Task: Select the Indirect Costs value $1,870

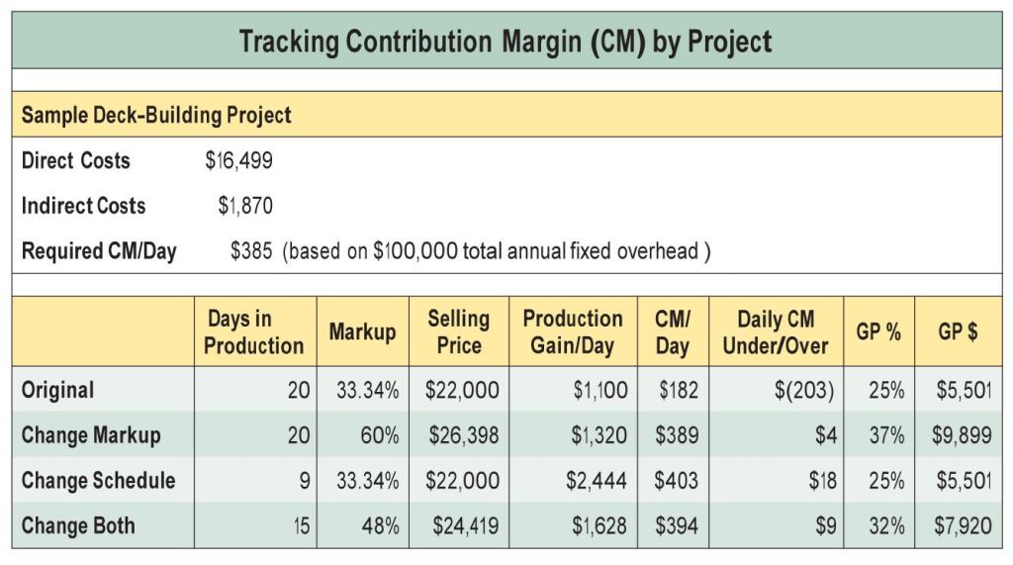Action: 245,206
